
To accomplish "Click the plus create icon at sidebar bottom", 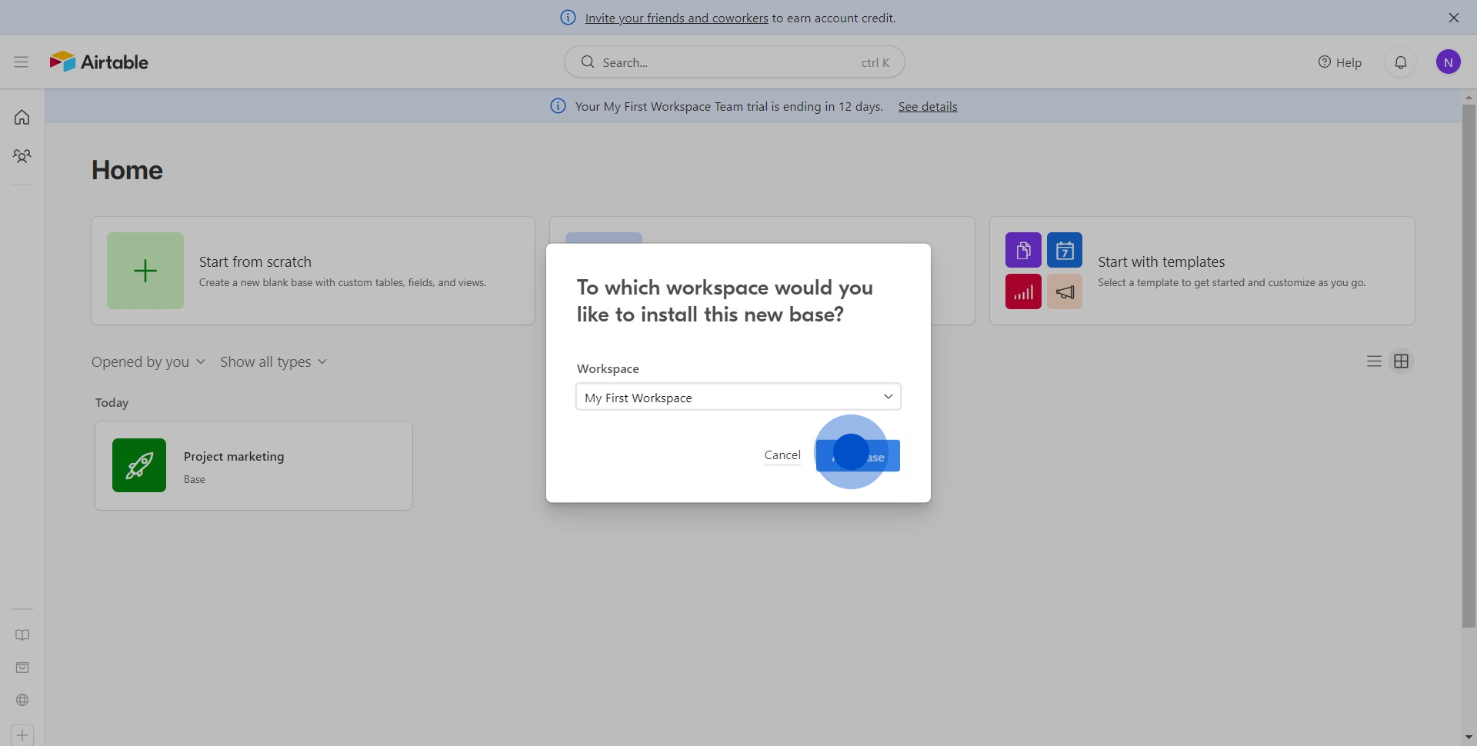I will tap(22, 735).
